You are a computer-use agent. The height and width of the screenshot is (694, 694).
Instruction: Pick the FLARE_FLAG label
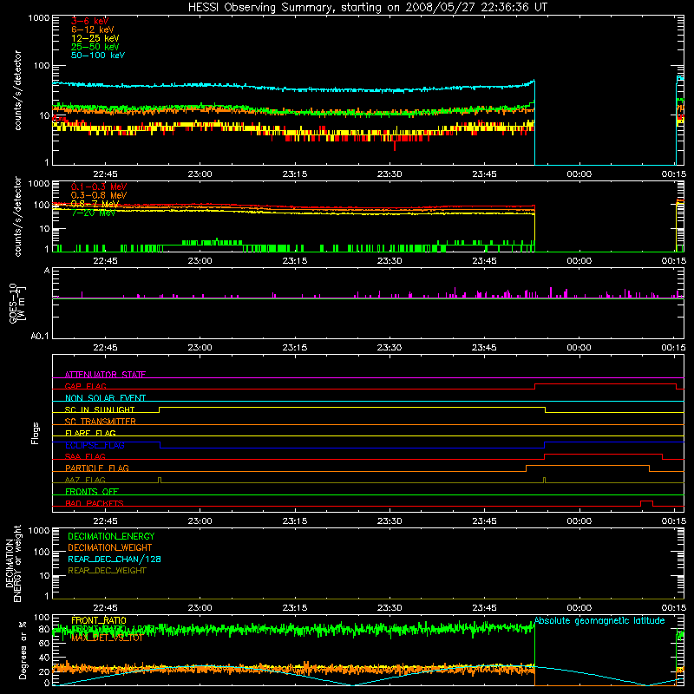tap(90, 433)
